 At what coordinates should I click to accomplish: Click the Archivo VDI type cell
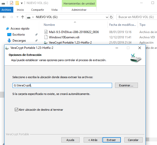(x=147, y=37)
